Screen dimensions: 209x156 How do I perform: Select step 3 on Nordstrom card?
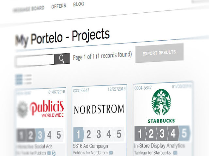99,134
